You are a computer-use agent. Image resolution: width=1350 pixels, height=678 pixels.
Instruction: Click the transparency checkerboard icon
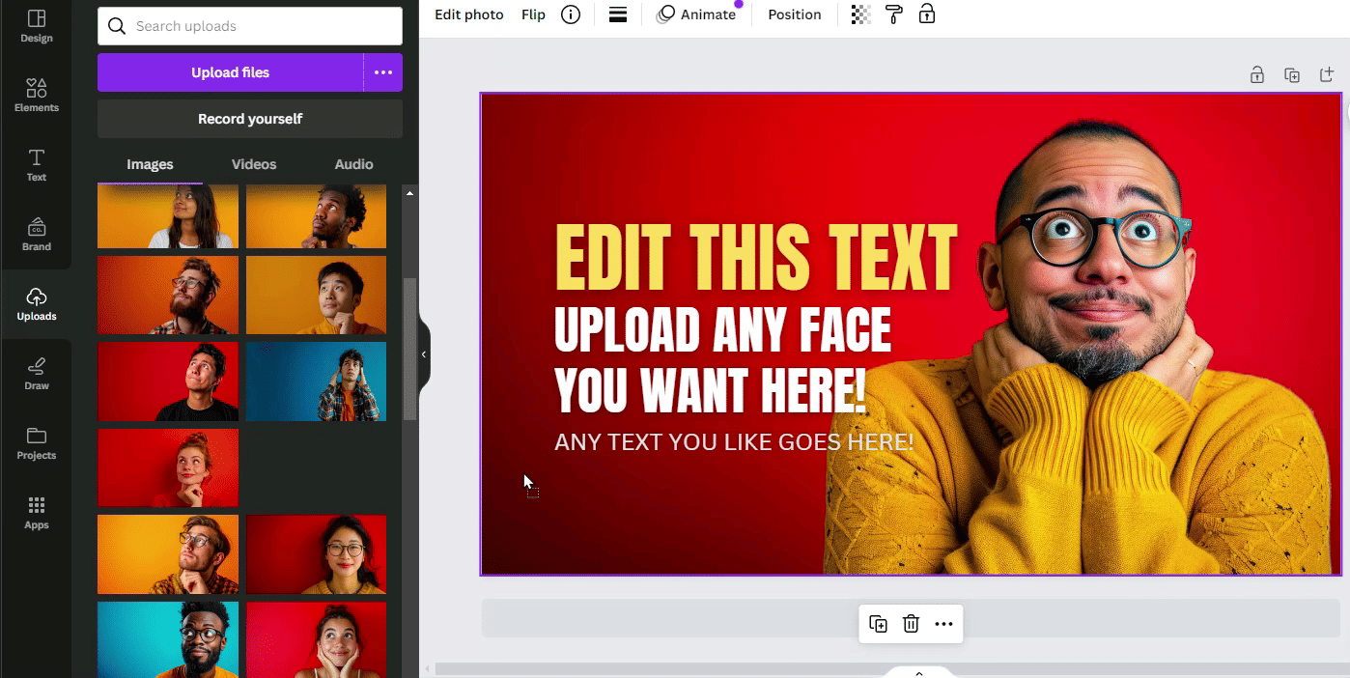pyautogui.click(x=860, y=14)
